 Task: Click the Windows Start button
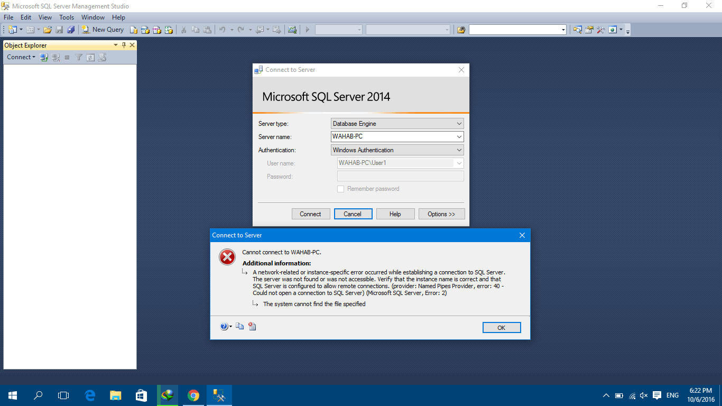pyautogui.click(x=13, y=395)
